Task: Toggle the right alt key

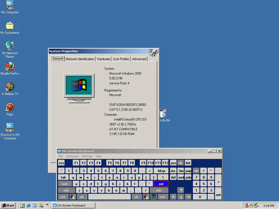Action: tap(136, 197)
